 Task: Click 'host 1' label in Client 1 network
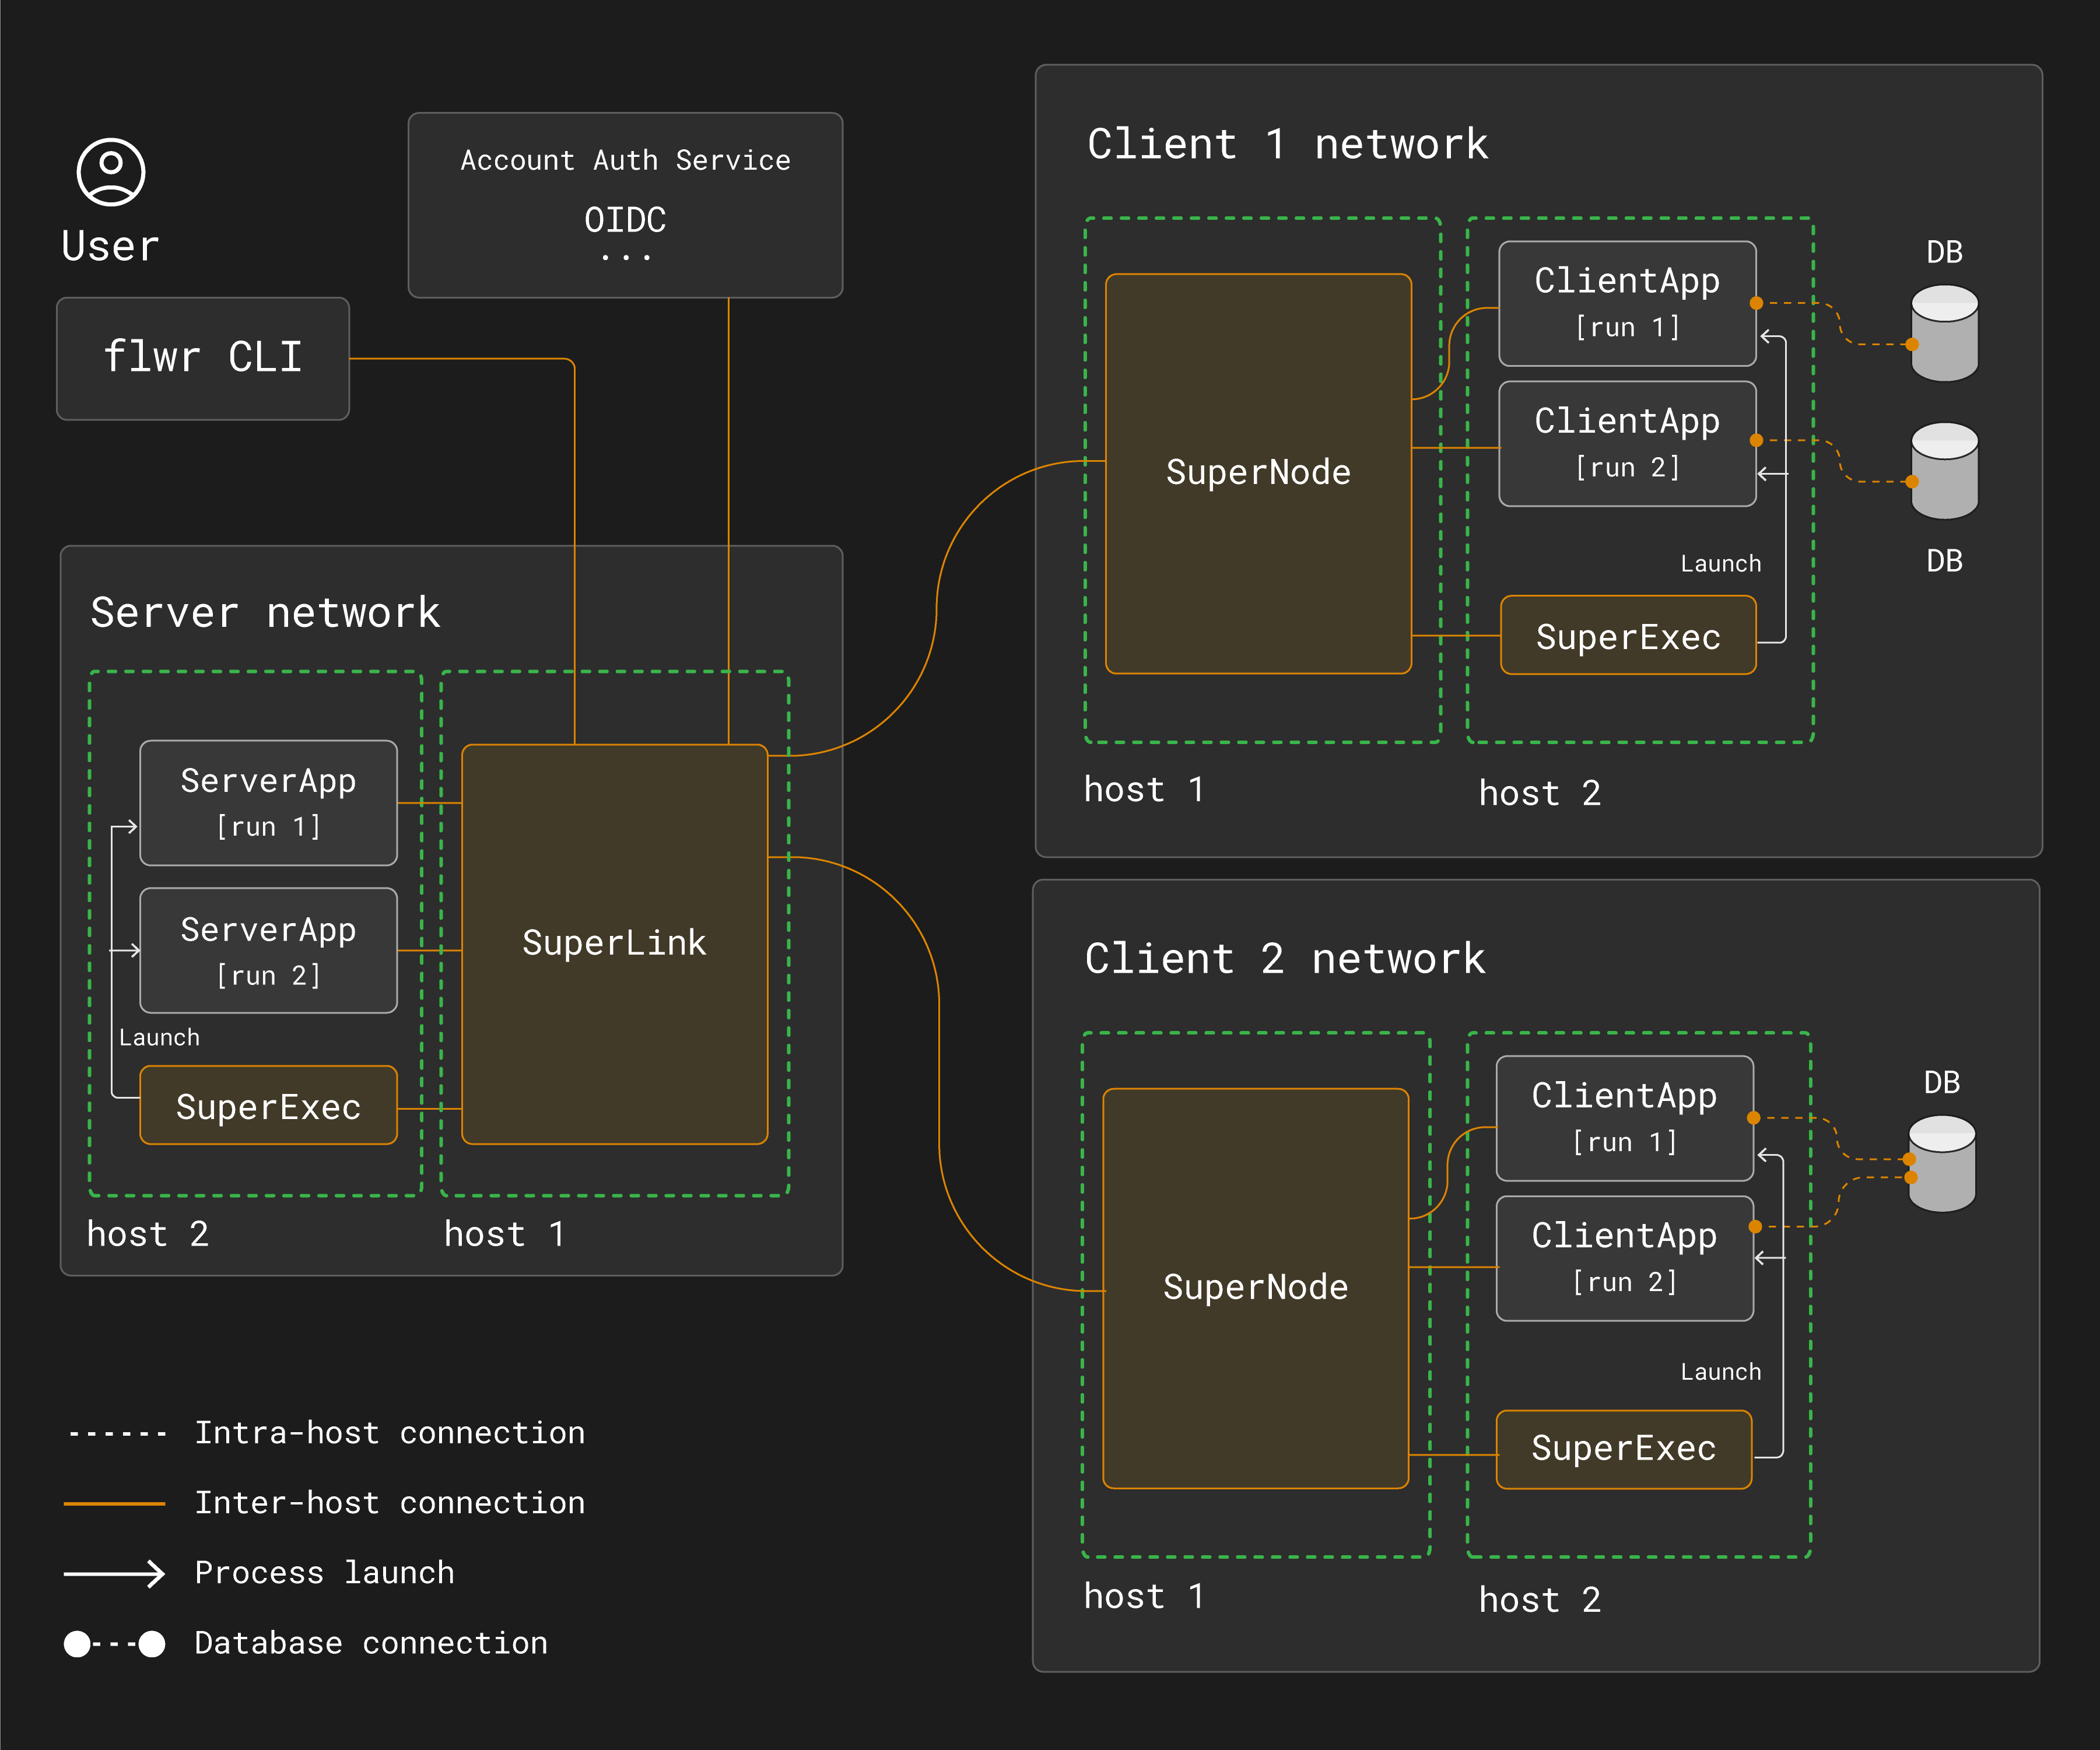point(1144,790)
